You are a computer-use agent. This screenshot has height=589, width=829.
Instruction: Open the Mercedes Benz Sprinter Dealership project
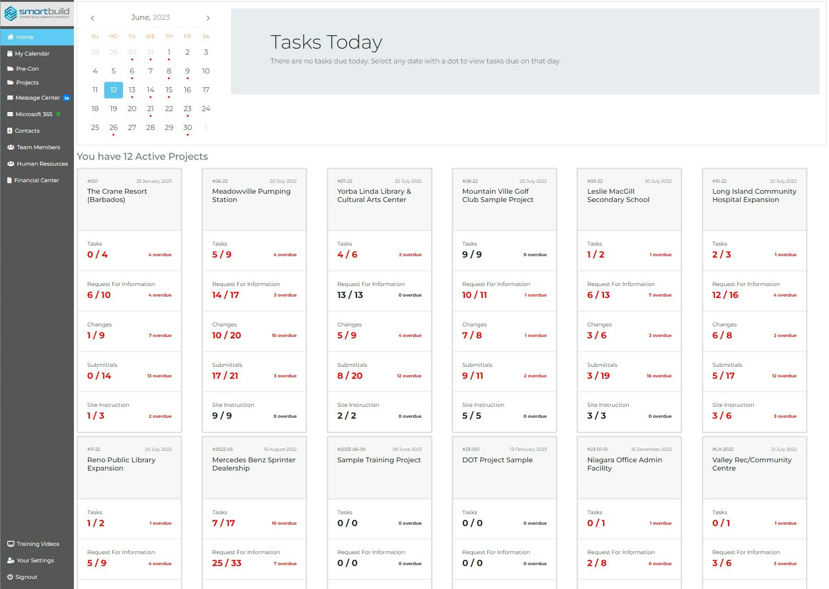tap(253, 464)
